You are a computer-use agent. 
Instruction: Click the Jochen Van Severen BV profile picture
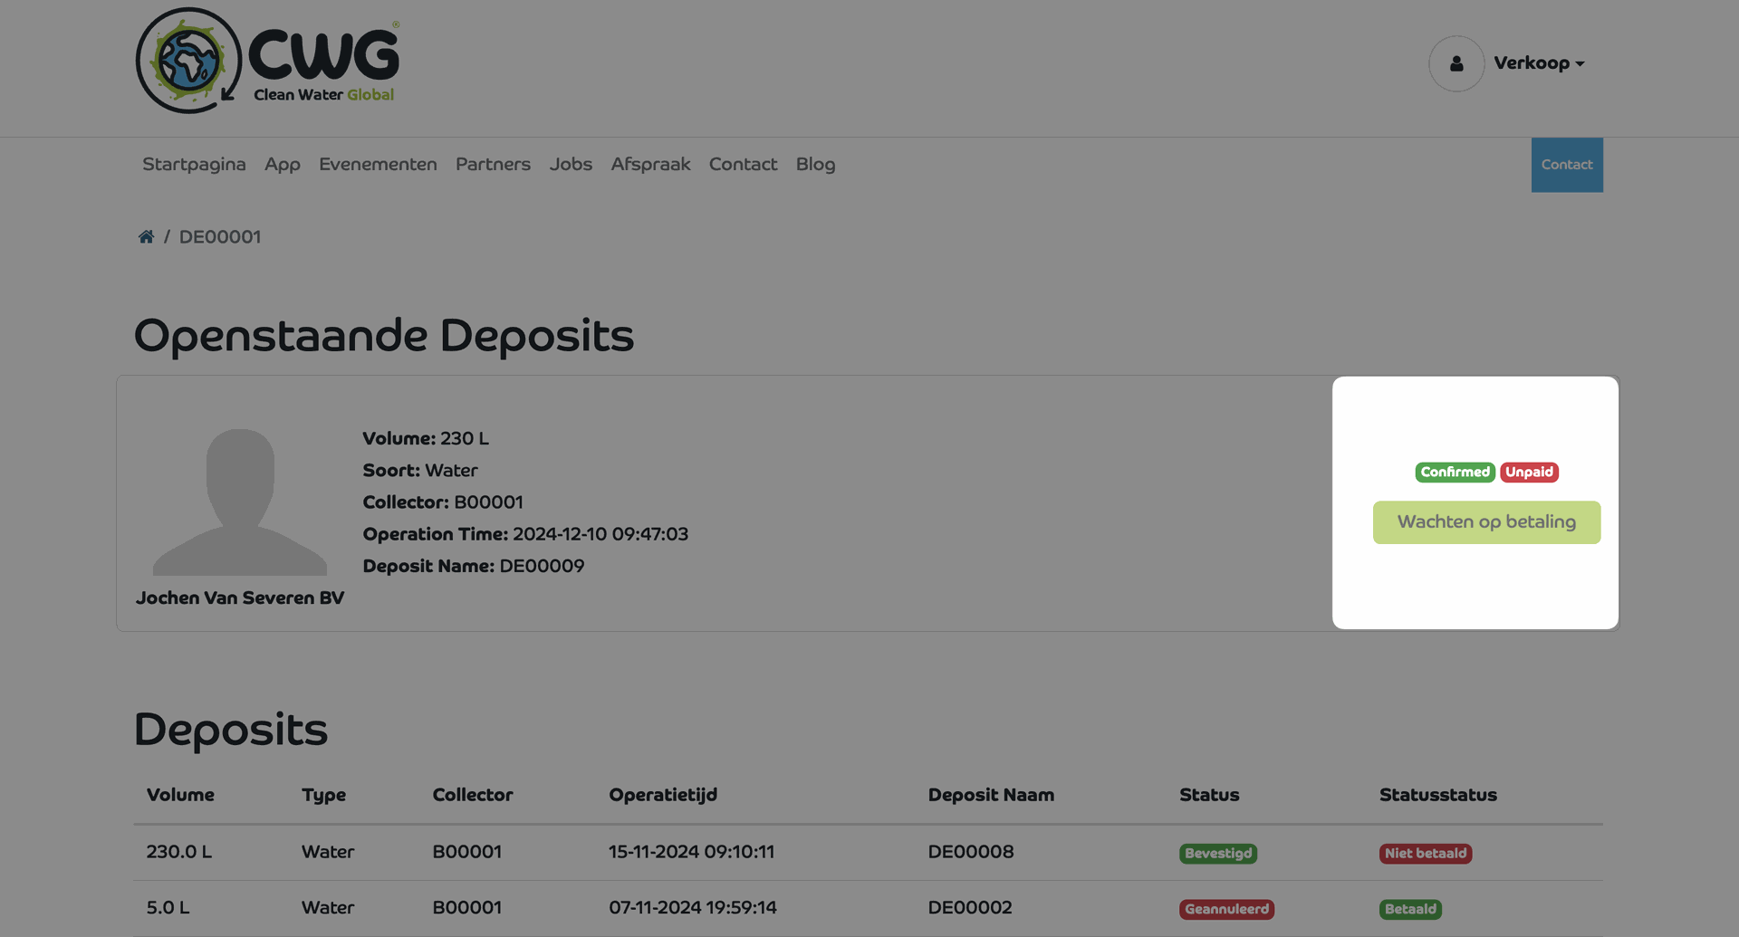tap(240, 502)
